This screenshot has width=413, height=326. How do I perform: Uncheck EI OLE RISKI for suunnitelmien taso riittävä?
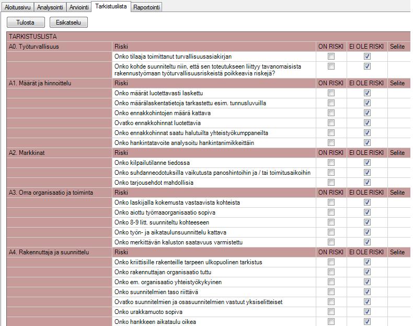coord(367,292)
